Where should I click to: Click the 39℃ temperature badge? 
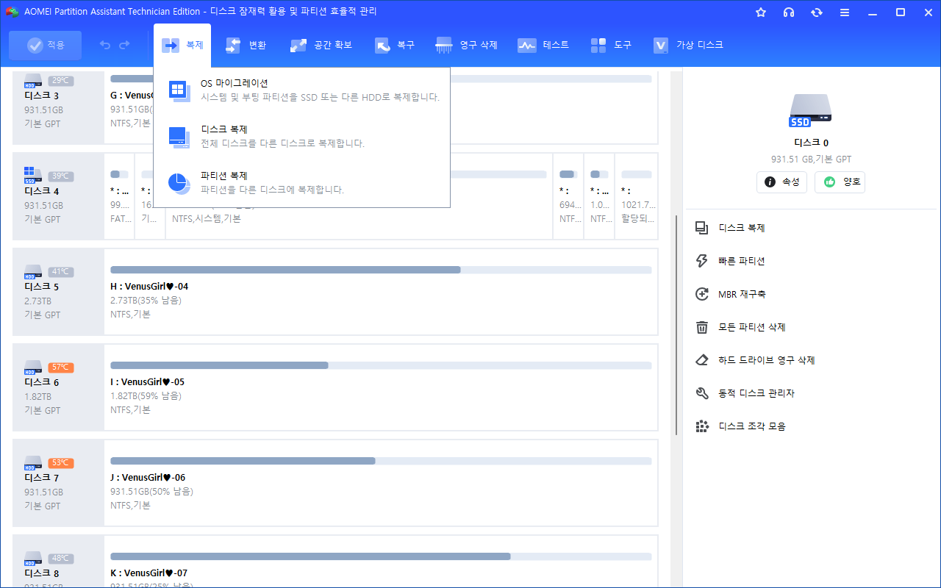point(61,176)
